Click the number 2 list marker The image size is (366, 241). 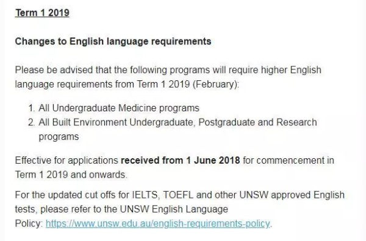point(32,122)
